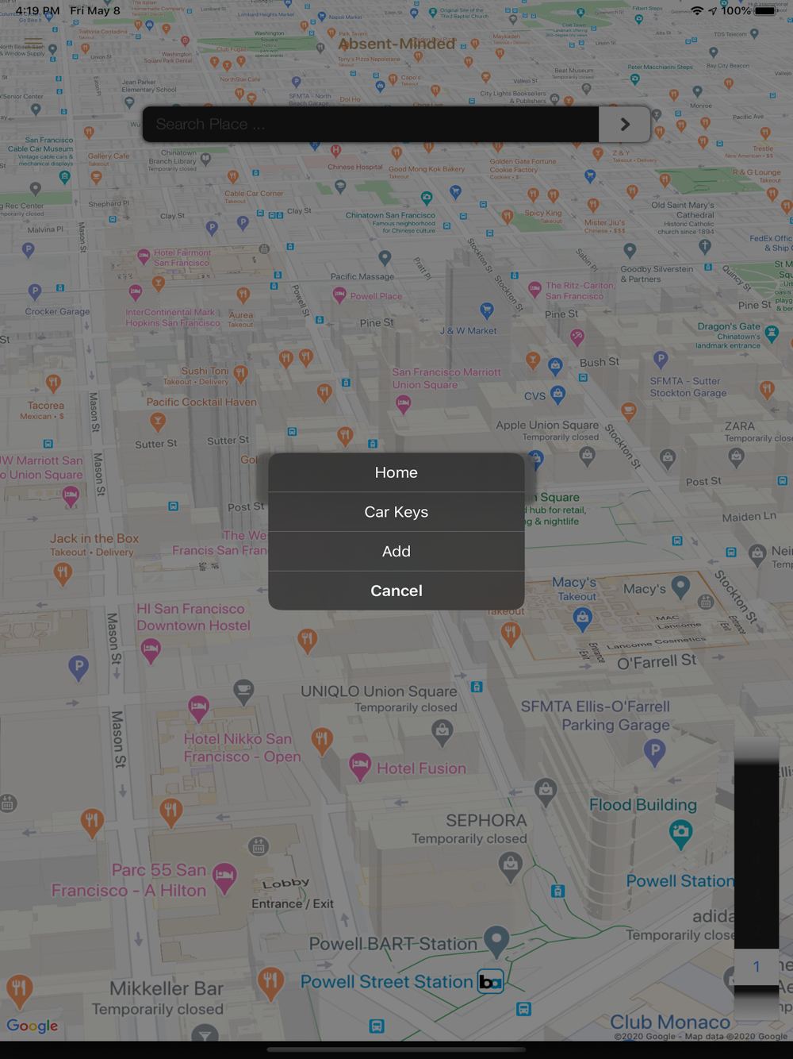
Task: Tap the "Hotel Fusion" map label
Action: 422,768
